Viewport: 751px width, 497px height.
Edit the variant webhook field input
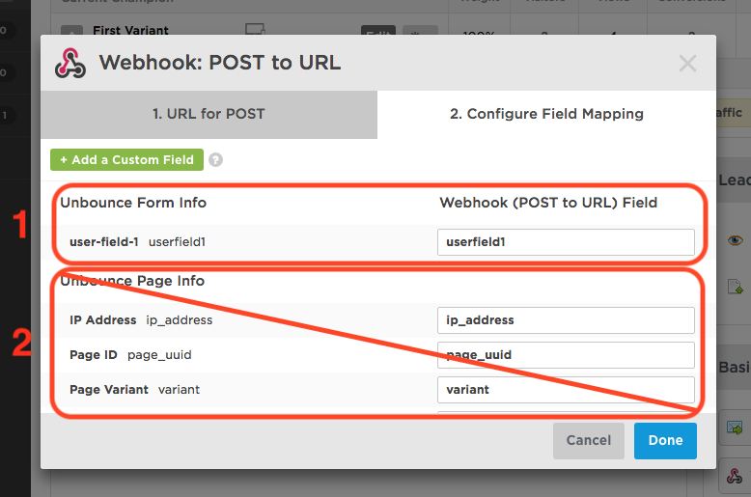pyautogui.click(x=566, y=390)
